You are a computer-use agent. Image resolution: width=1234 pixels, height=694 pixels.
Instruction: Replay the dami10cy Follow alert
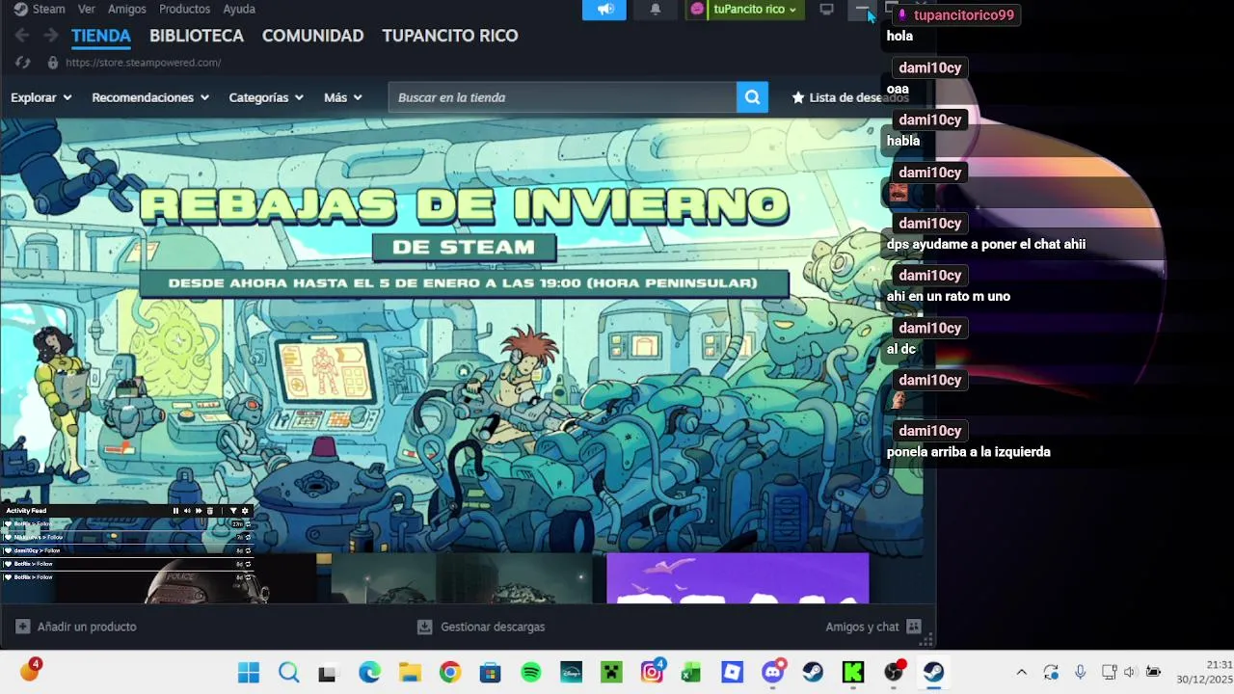[x=248, y=550]
